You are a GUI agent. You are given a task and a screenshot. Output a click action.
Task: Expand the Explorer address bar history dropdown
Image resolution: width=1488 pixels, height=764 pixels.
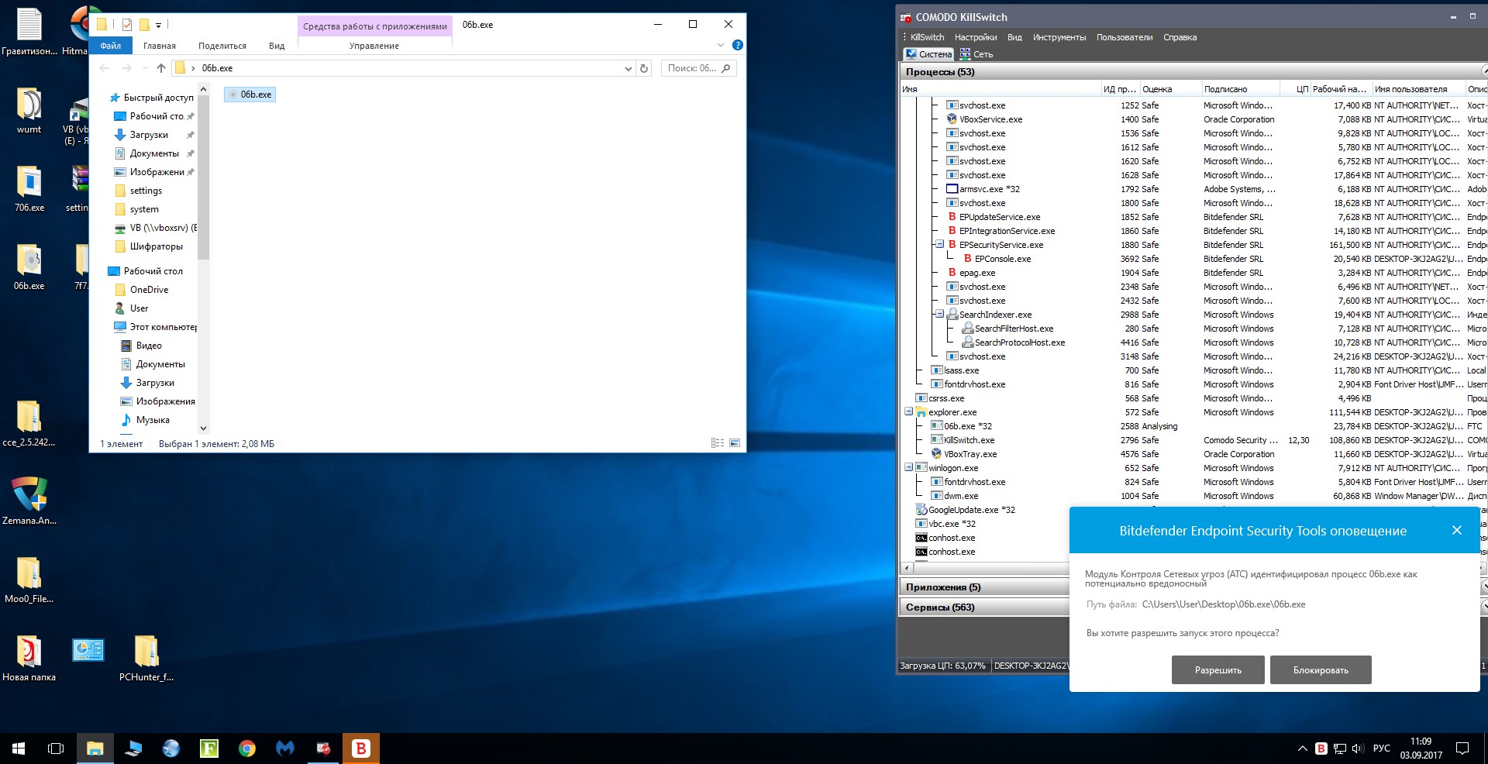tap(629, 68)
